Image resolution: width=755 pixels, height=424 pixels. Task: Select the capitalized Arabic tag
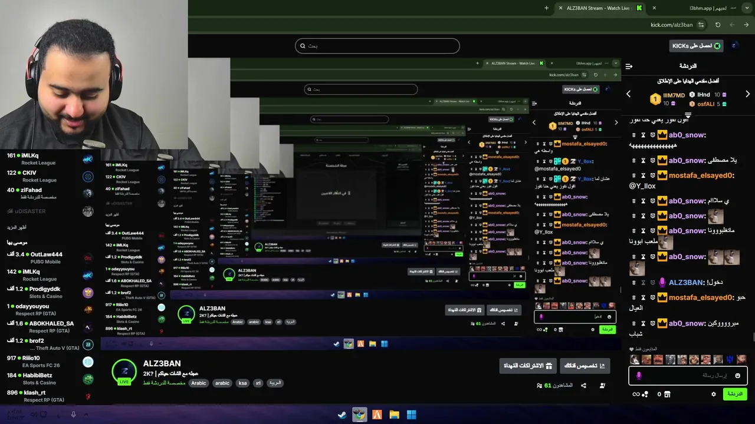[x=199, y=383]
